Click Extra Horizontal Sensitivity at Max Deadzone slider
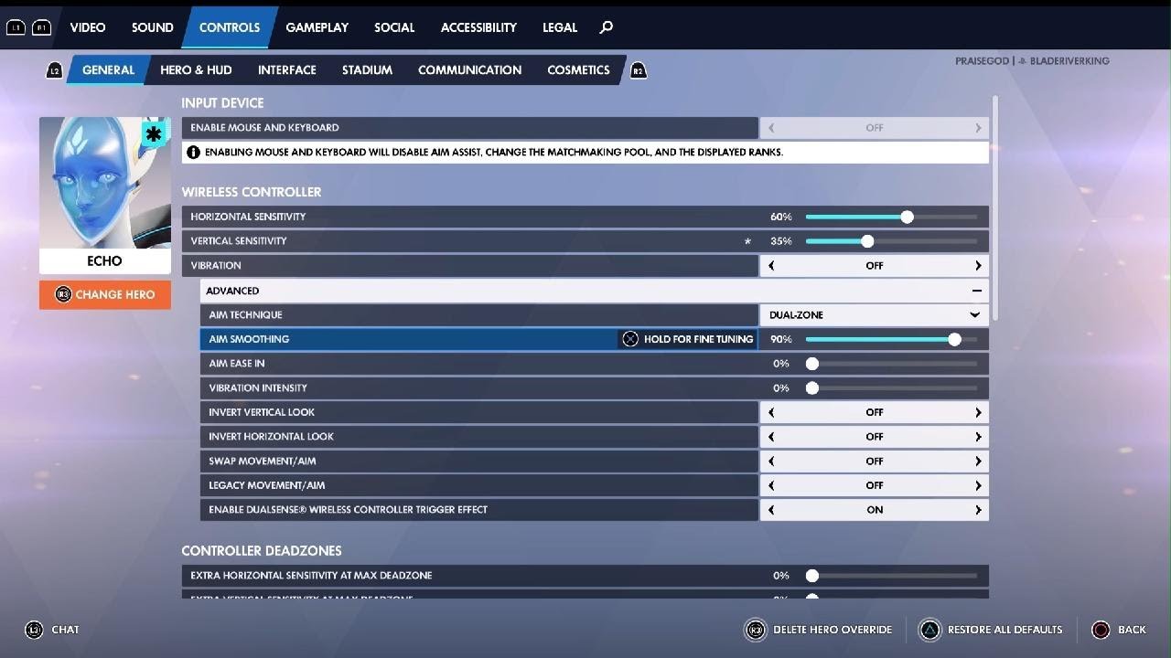 [891, 576]
